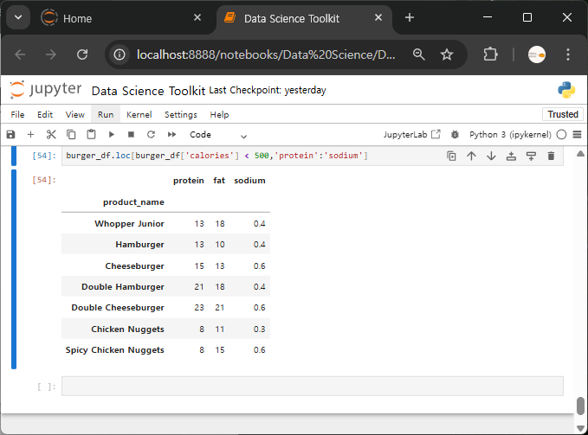588x435 pixels.
Task: Cut the selected cell with scissors icon
Action: coord(51,134)
